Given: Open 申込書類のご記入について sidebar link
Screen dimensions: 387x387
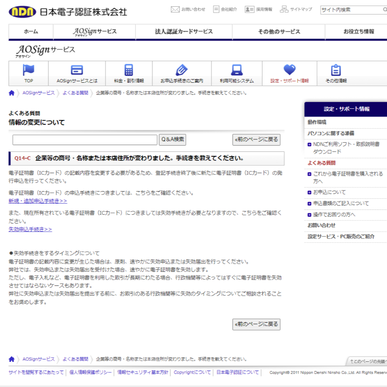Looking at the screenshot, I should (x=341, y=203).
